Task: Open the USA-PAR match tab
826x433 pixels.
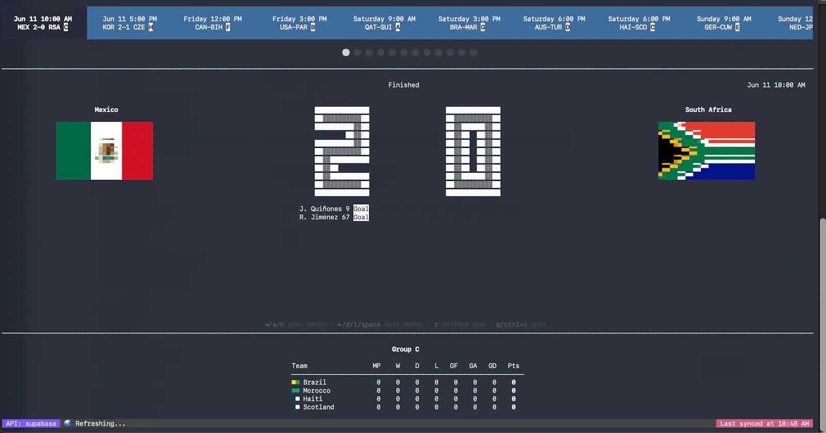Action: (x=299, y=23)
